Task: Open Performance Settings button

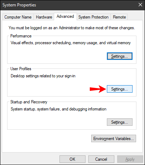Action: pos(120,56)
